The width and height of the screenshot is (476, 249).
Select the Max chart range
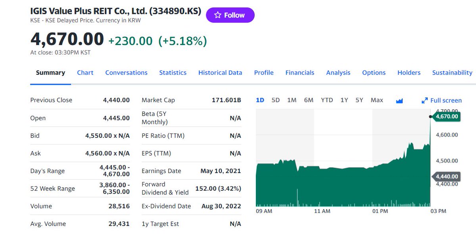coord(377,100)
